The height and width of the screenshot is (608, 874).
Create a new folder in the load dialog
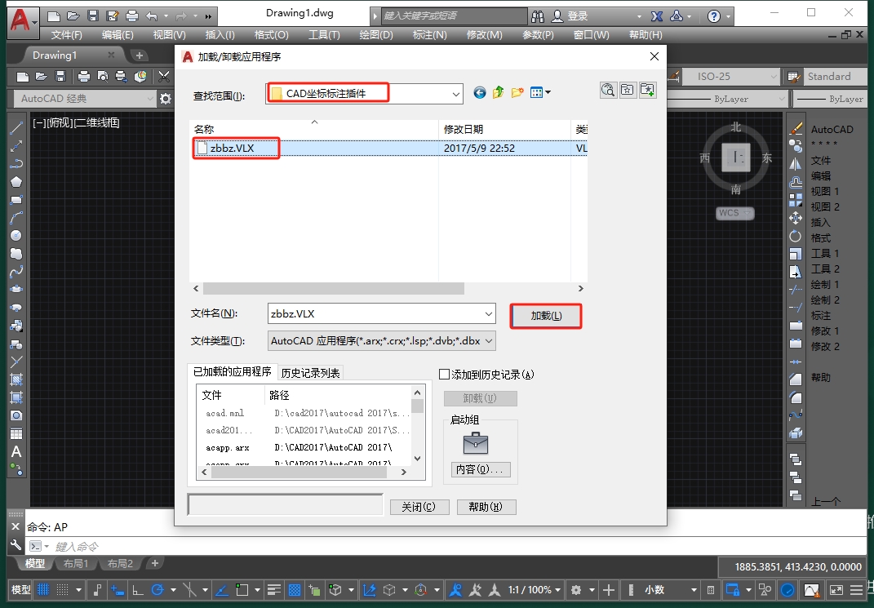coord(517,92)
